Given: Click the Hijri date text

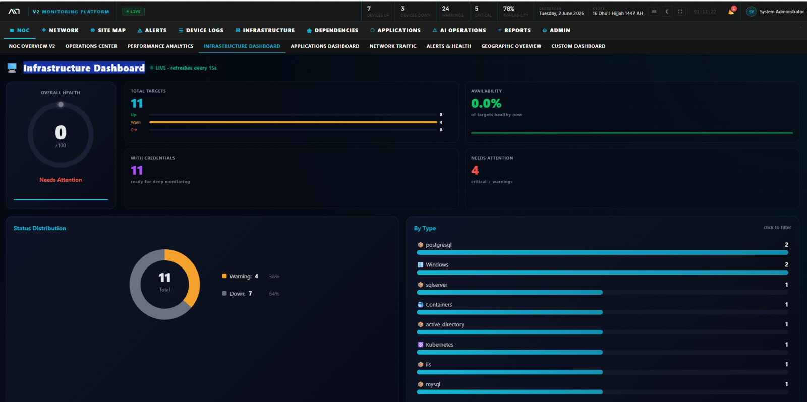Looking at the screenshot, I should click(x=617, y=13).
